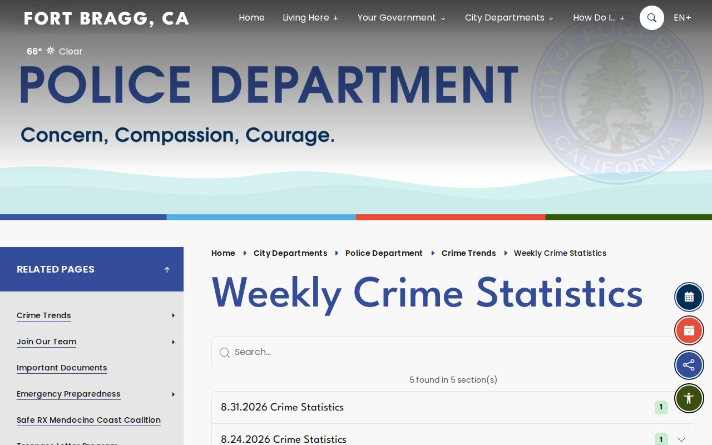Click the Related Pages header
The height and width of the screenshot is (445, 712).
click(92, 269)
